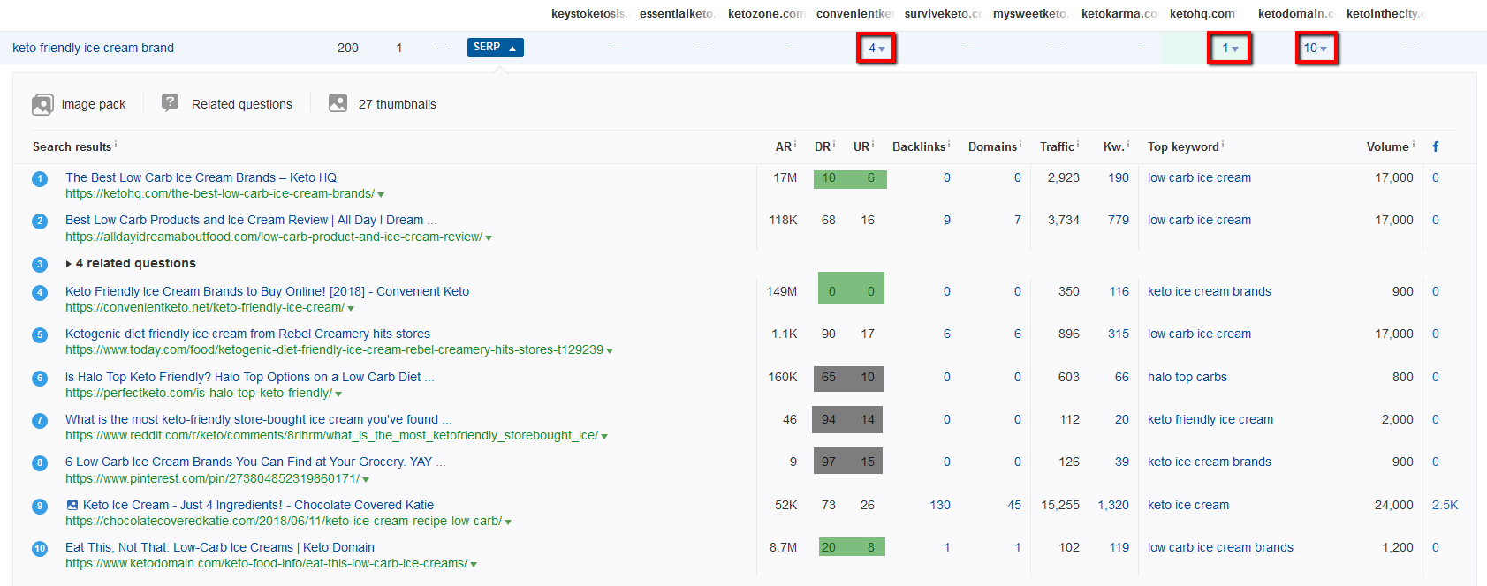Screen dimensions: 1487x586
Task: Collapse the SERP dropdown button
Action: (496, 48)
